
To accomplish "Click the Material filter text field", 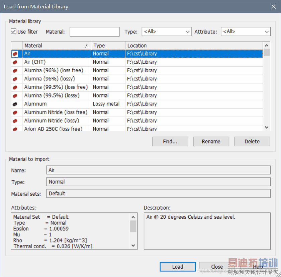I will pyautogui.click(x=95, y=32).
